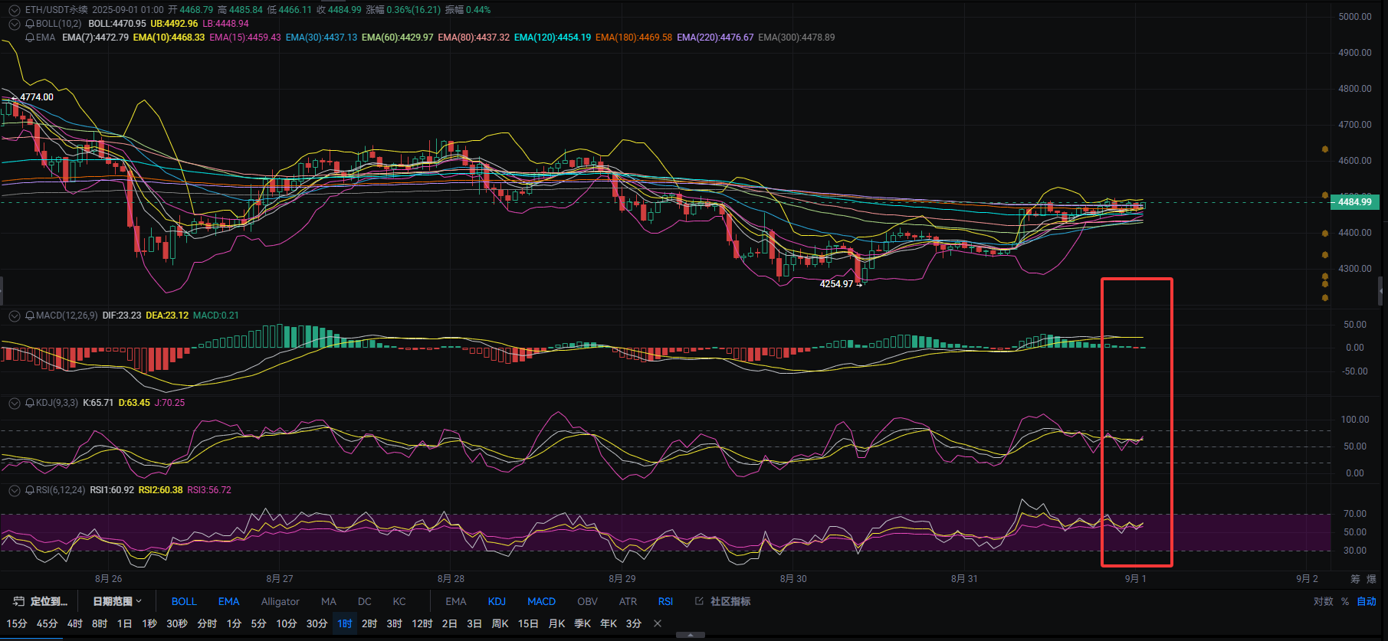Enable the DC indicator
This screenshot has width=1388, height=641.
(365, 601)
